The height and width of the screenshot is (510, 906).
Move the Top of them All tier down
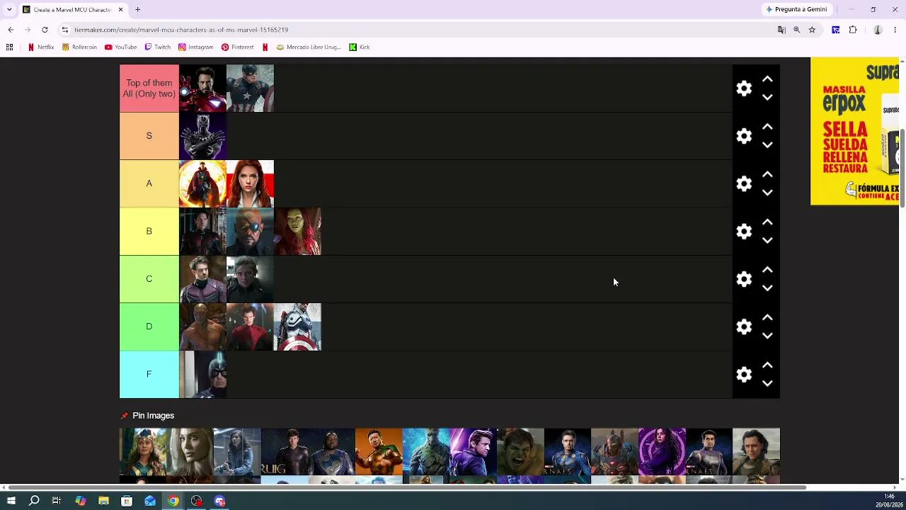coord(767,98)
